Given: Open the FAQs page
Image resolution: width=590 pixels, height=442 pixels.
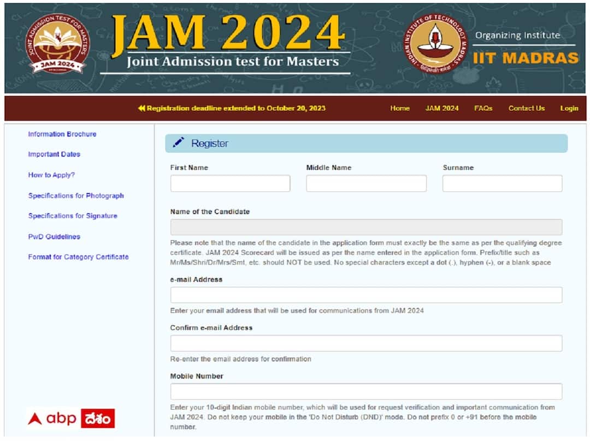Looking at the screenshot, I should pos(483,109).
